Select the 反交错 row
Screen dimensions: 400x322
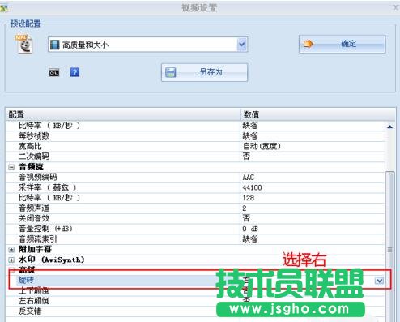tap(196, 311)
